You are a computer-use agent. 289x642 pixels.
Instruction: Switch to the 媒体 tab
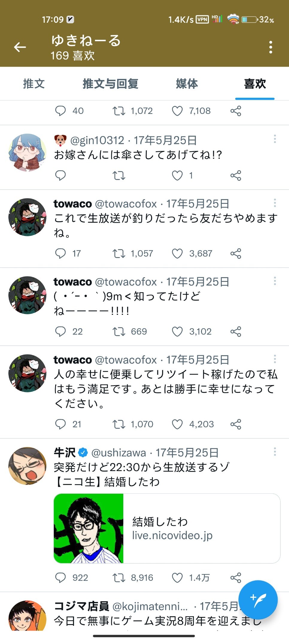coord(187,84)
